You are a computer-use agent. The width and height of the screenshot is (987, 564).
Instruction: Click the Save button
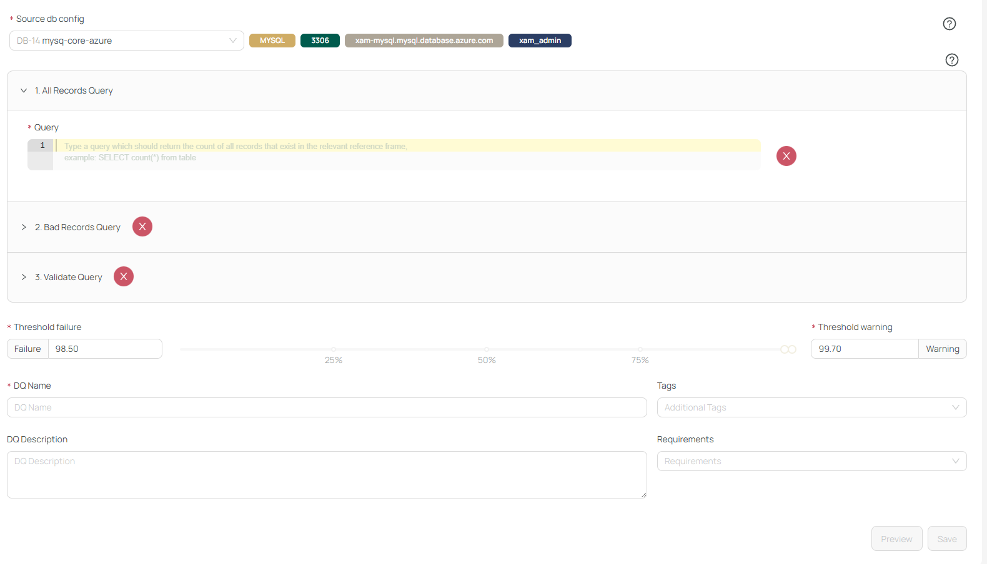946,538
